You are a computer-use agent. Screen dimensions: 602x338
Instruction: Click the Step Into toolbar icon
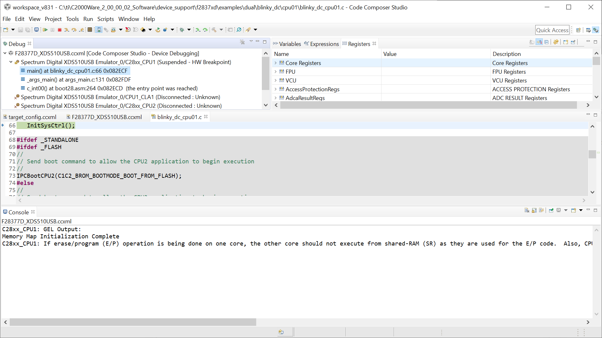click(x=67, y=30)
